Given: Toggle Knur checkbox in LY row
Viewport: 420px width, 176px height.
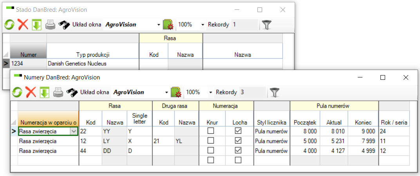Looking at the screenshot, I should [211, 141].
